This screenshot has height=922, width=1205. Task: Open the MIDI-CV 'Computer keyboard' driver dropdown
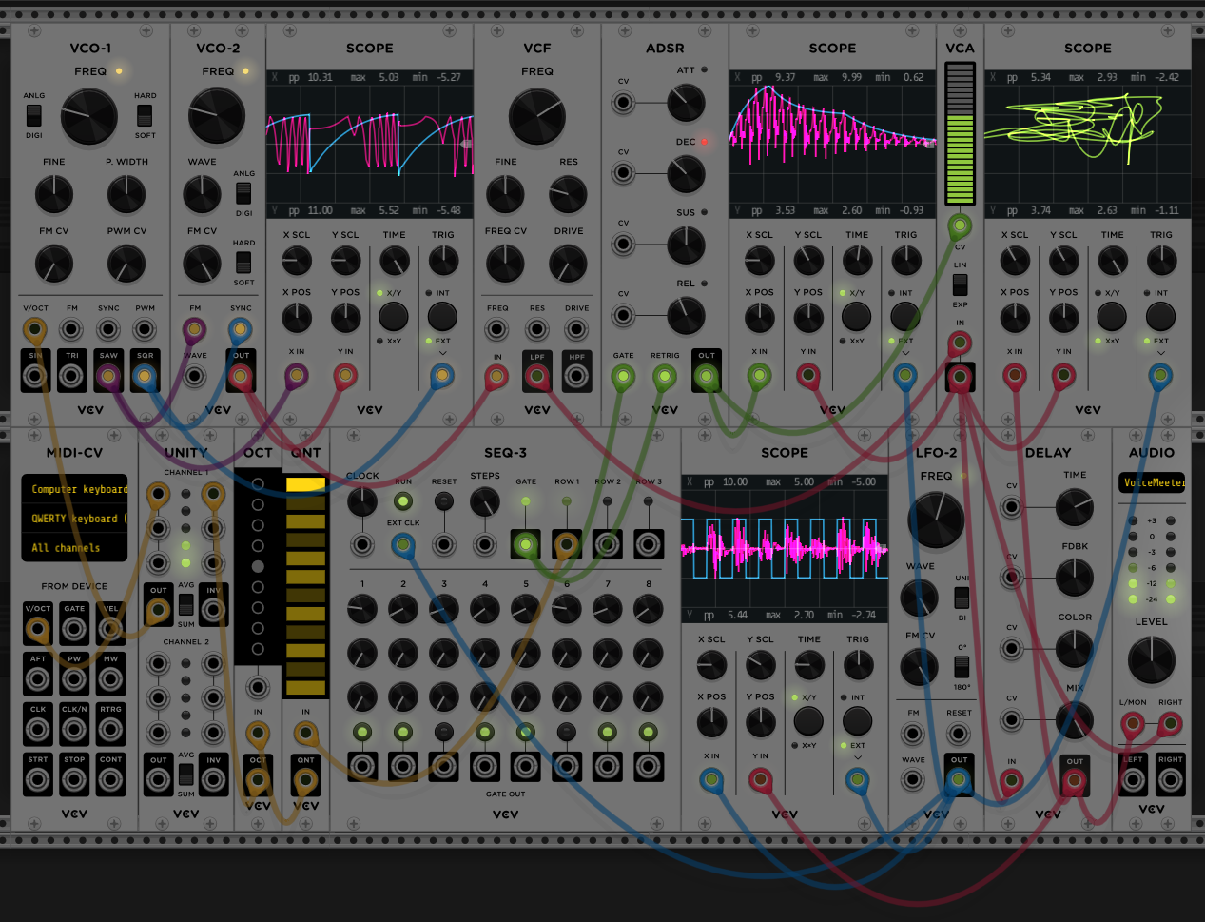(74, 489)
